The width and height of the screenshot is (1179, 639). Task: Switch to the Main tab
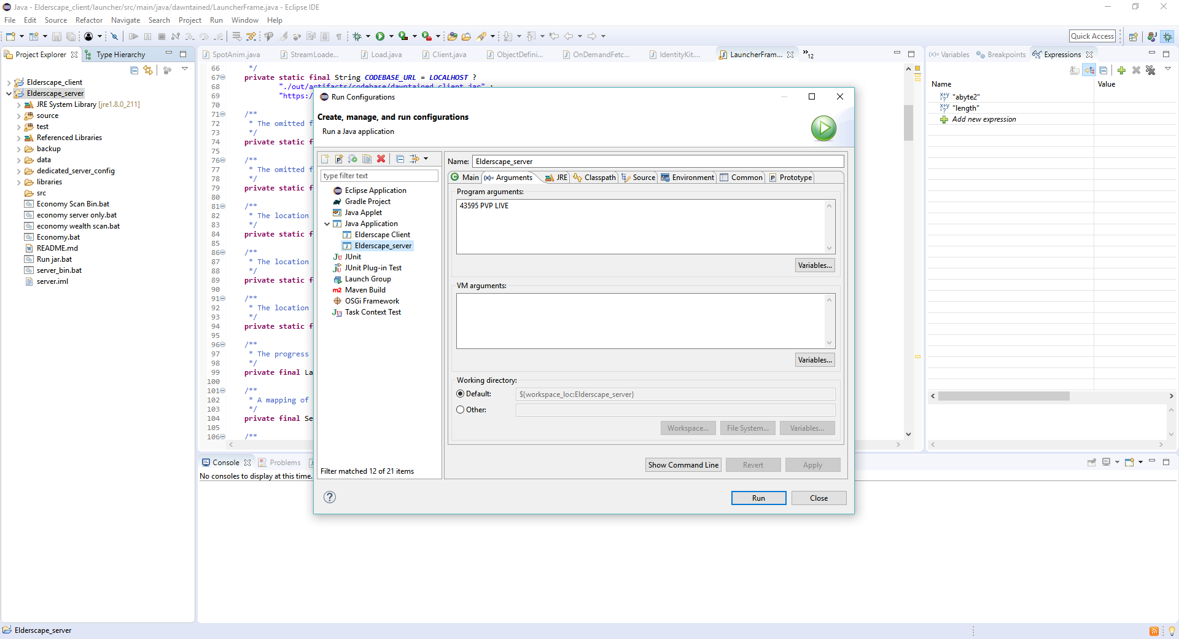[465, 178]
